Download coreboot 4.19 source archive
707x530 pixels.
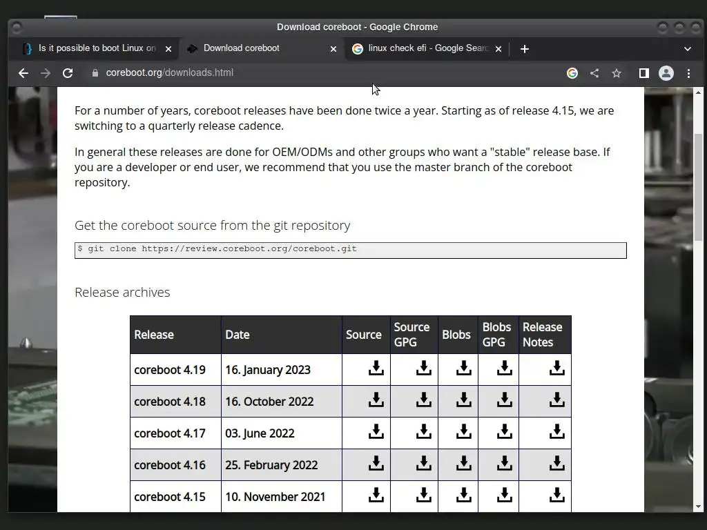click(x=376, y=368)
